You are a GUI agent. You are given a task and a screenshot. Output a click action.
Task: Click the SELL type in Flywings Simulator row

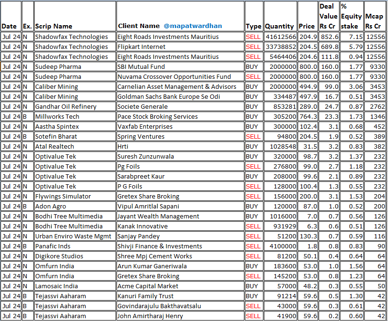click(254, 197)
